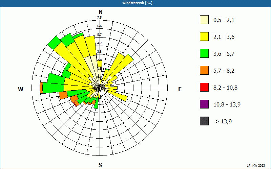Click the E compass label

tap(180, 89)
